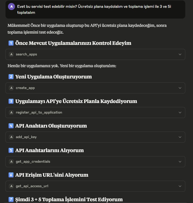Click the "API Anahtarı Oluşturuyorum" heading
Screen dimensions: 193x203
(51, 126)
